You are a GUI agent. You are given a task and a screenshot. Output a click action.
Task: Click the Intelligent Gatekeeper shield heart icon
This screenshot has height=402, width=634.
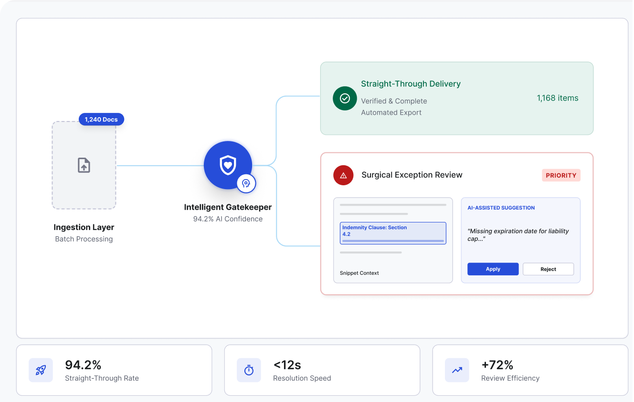tap(228, 165)
